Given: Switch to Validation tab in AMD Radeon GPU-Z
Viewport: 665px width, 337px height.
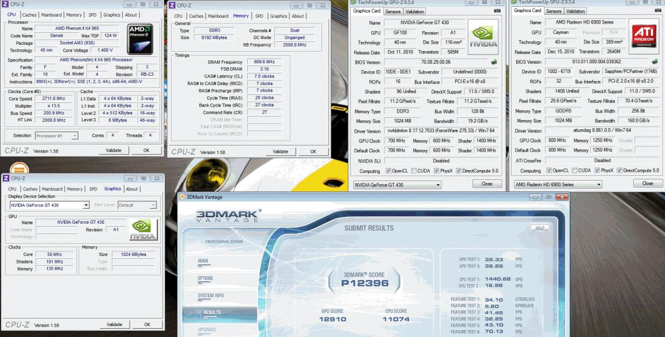Looking at the screenshot, I should click(x=576, y=11).
